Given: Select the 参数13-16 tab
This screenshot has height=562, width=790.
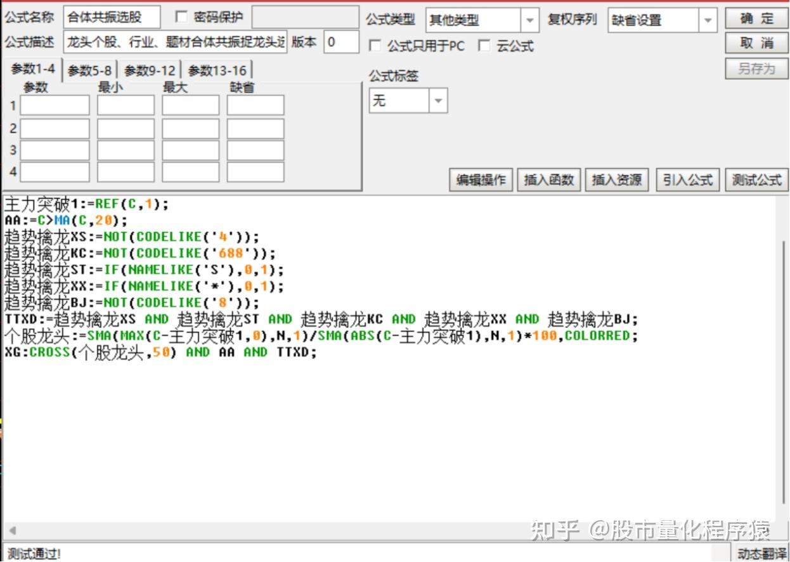Looking at the screenshot, I should [x=217, y=71].
